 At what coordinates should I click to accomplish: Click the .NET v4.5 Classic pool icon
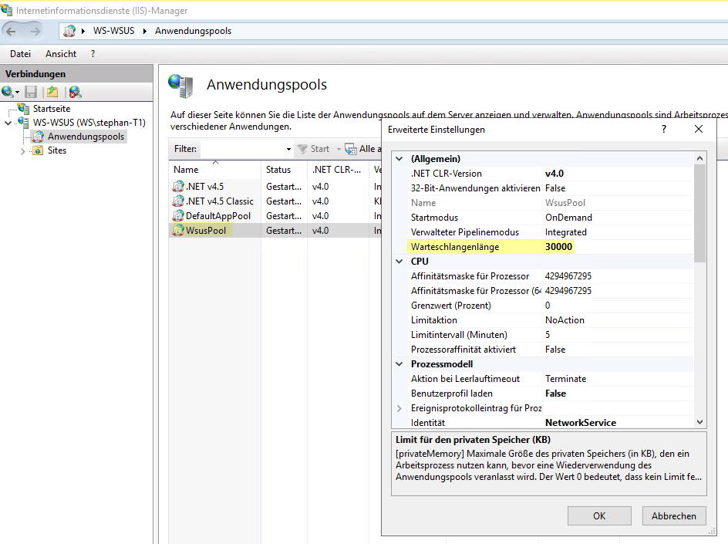pos(178,201)
